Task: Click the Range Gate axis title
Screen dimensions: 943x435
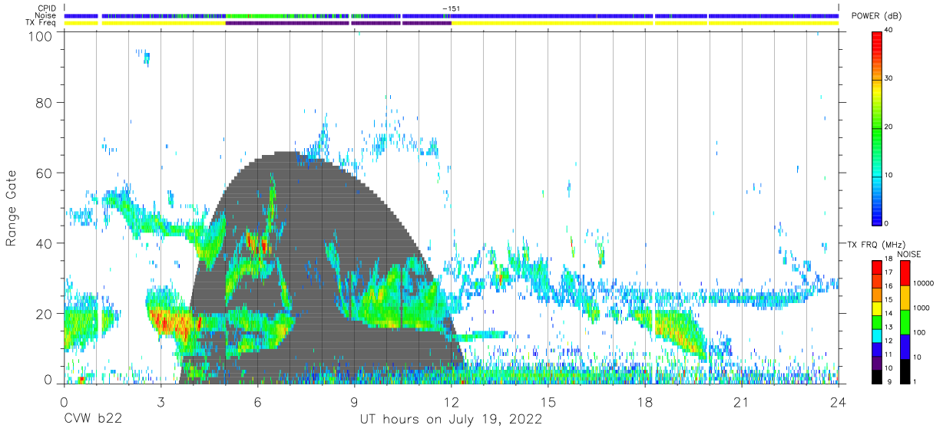Action: (x=12, y=209)
